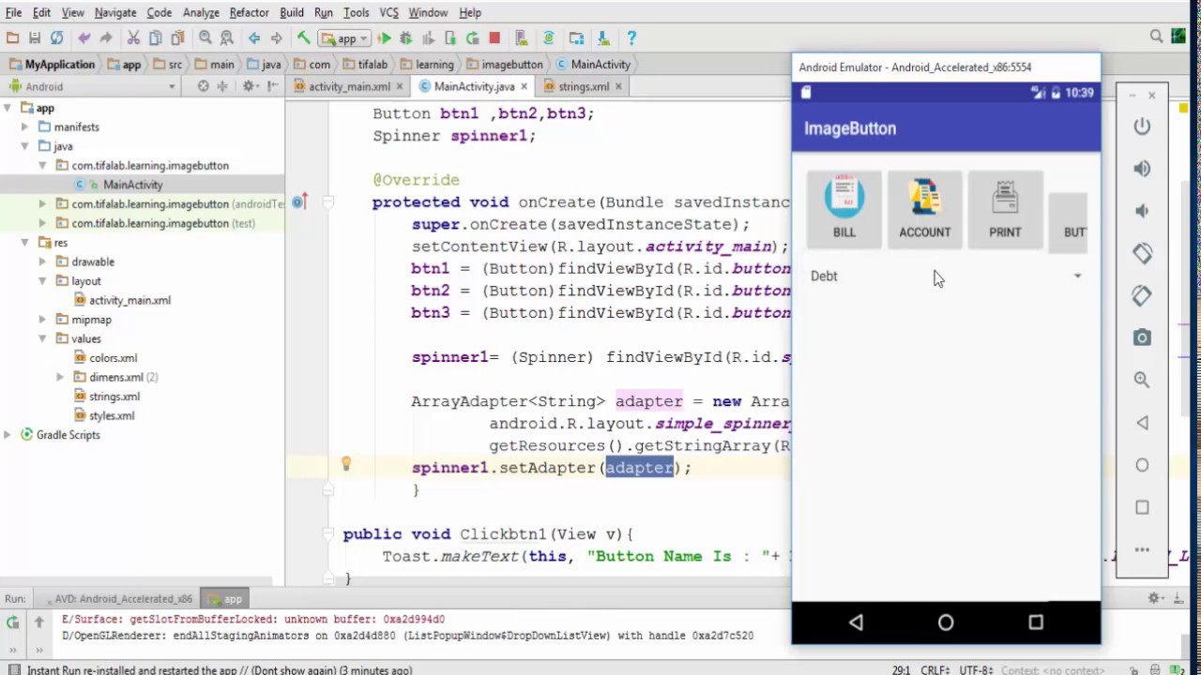Expand Gradle Scripts node
The height and width of the screenshot is (675, 1201).
8,435
